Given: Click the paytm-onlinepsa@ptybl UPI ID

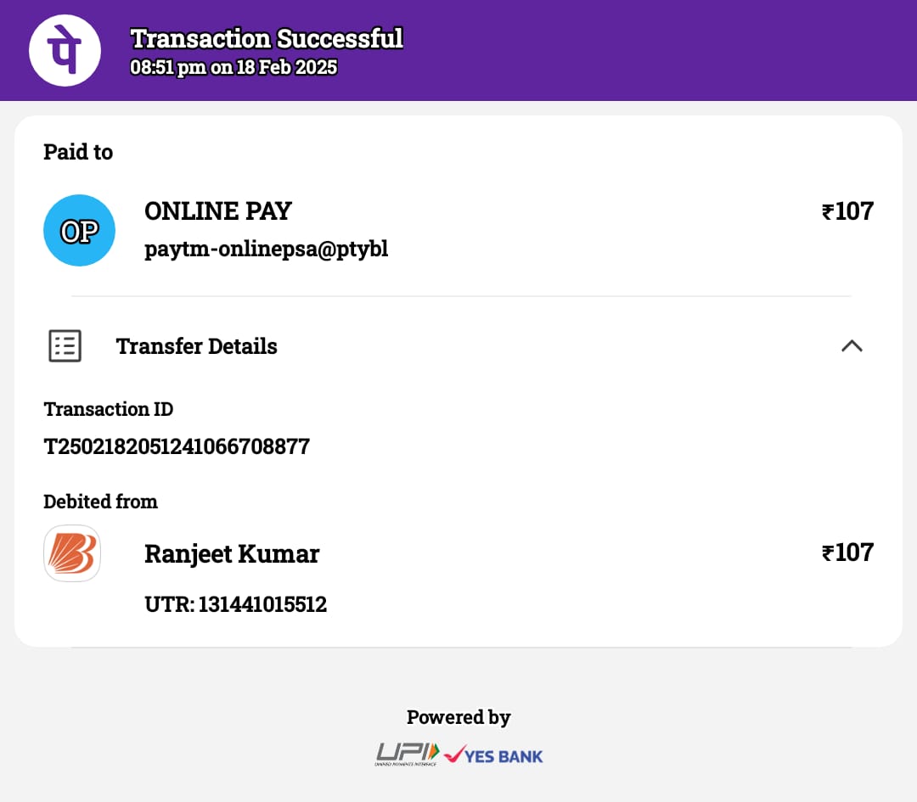Looking at the screenshot, I should point(266,250).
